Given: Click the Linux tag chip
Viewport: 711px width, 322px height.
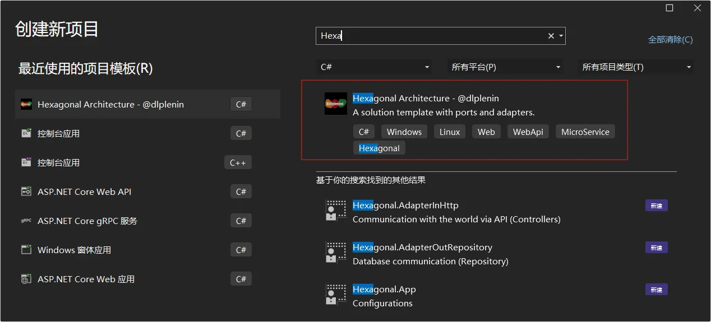Looking at the screenshot, I should pyautogui.click(x=450, y=132).
